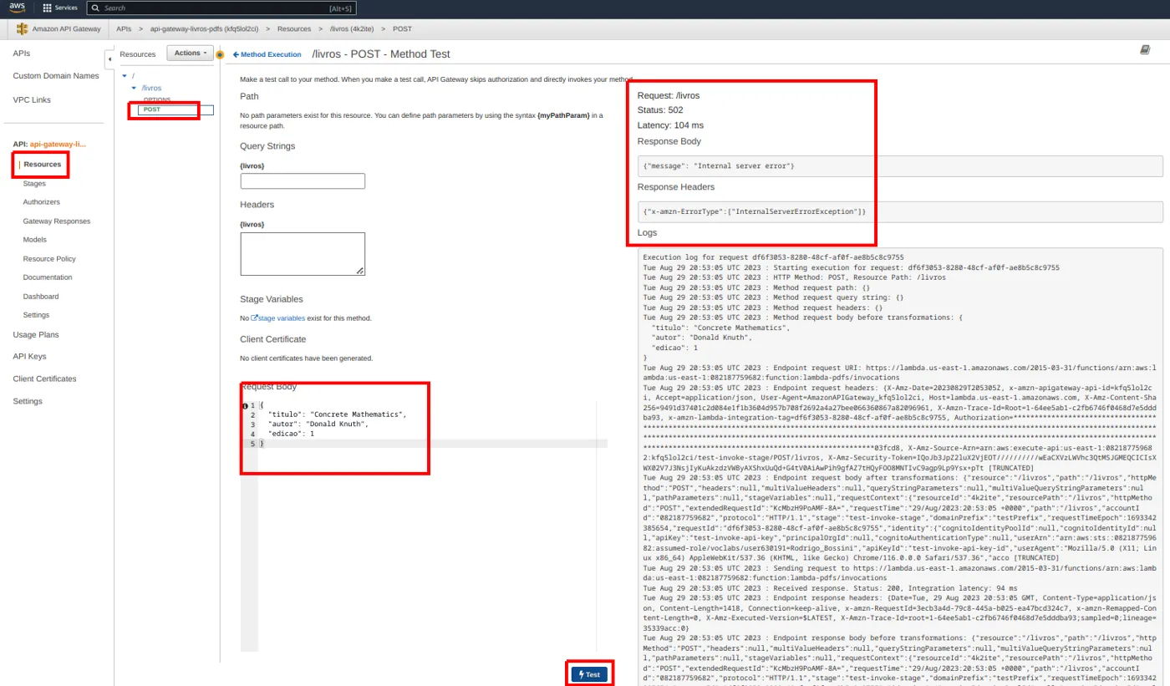Open Custom Domain Names
Screen dimensions: 1170x686
click(56, 76)
